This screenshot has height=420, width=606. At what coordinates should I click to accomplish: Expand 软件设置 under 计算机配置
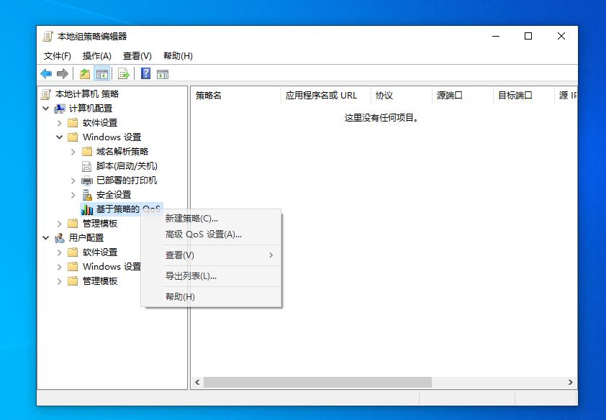click(x=60, y=122)
